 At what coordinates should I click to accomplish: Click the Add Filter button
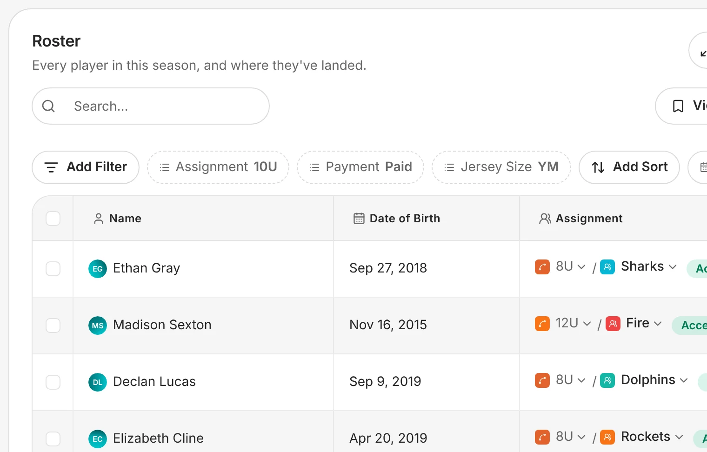tap(86, 167)
